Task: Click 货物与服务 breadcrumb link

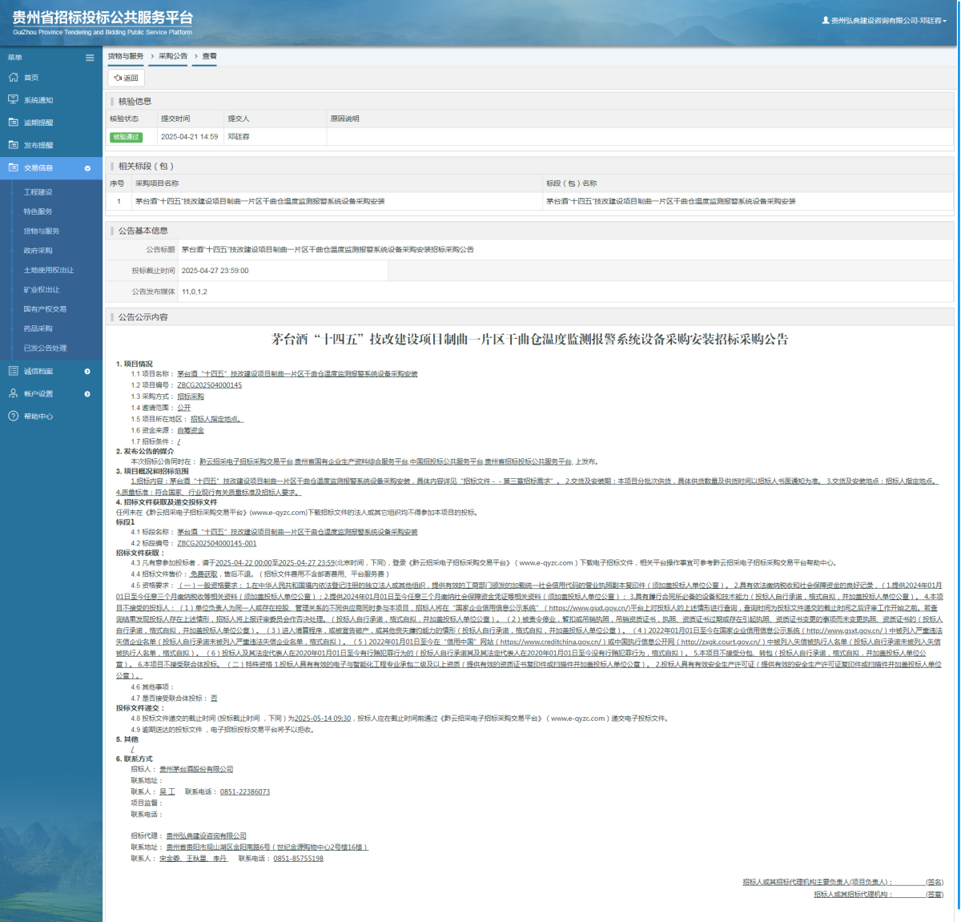Action: pyautogui.click(x=126, y=56)
